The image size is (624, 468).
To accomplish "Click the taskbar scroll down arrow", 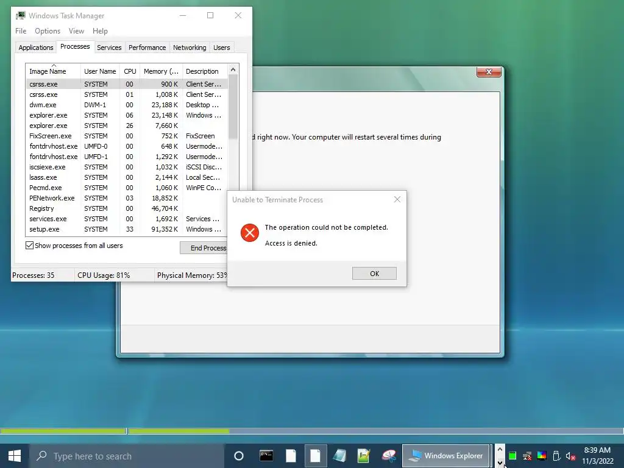I will [500, 463].
